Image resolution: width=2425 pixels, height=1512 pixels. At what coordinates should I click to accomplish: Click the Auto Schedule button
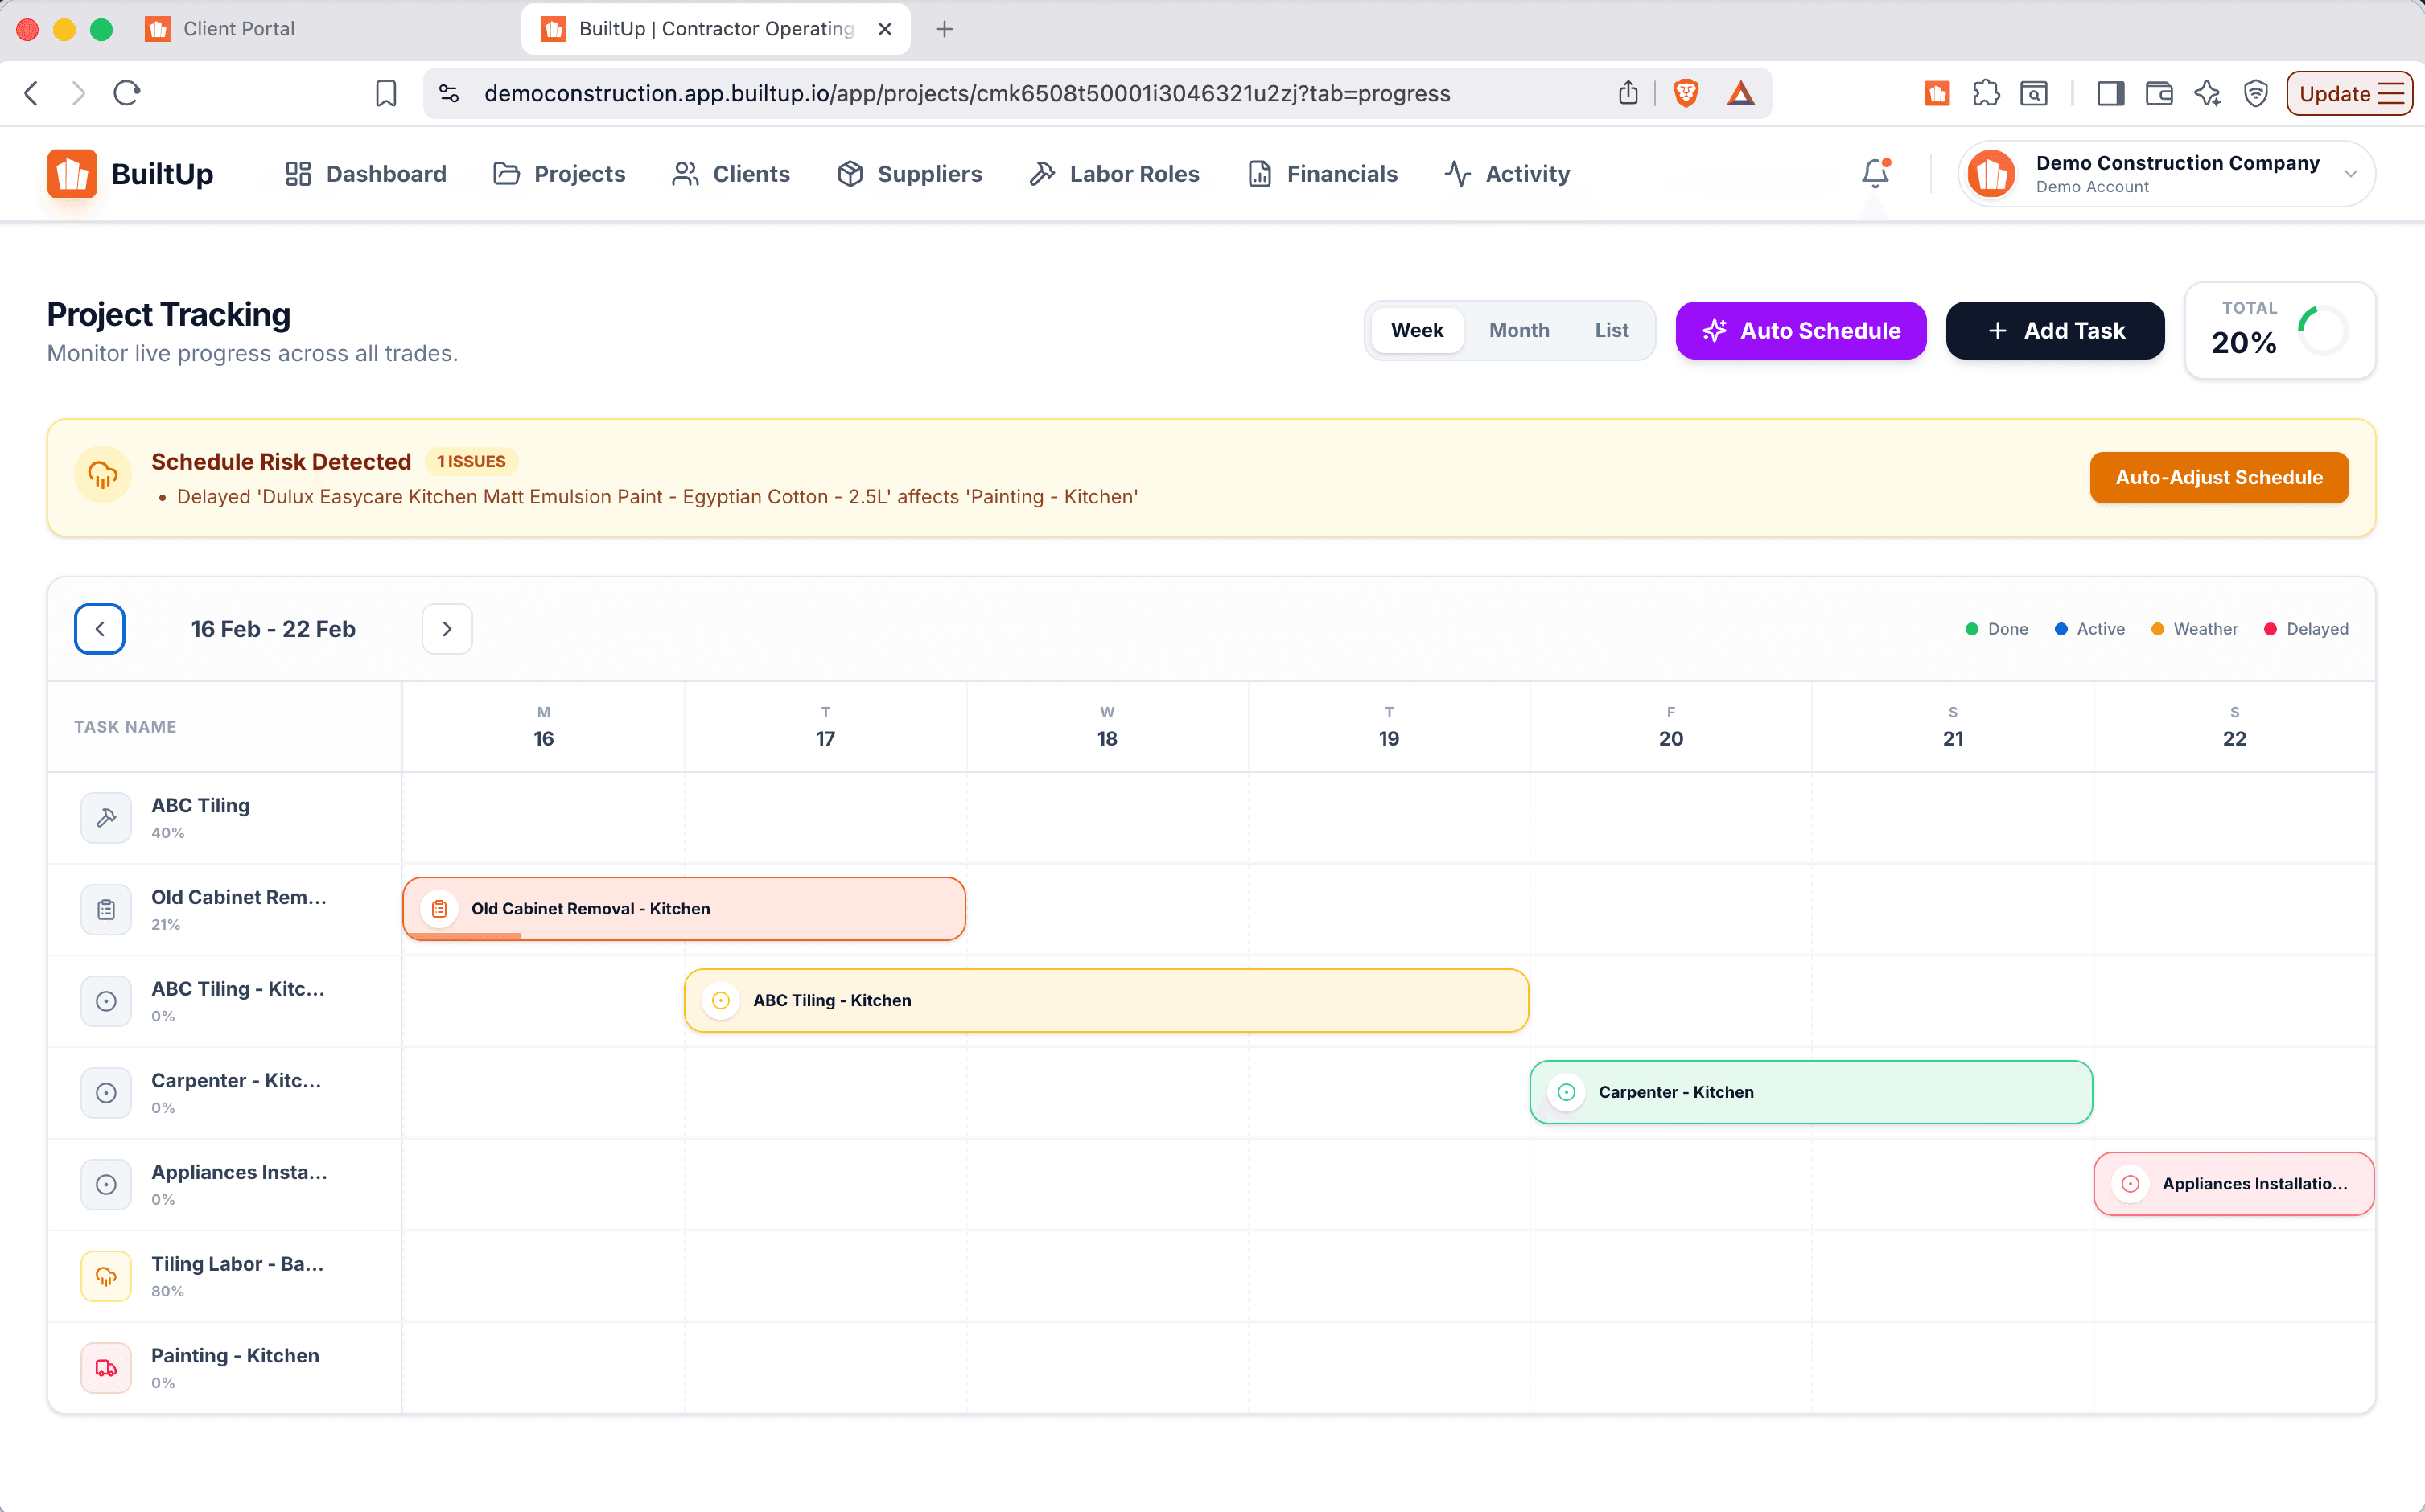tap(1800, 330)
